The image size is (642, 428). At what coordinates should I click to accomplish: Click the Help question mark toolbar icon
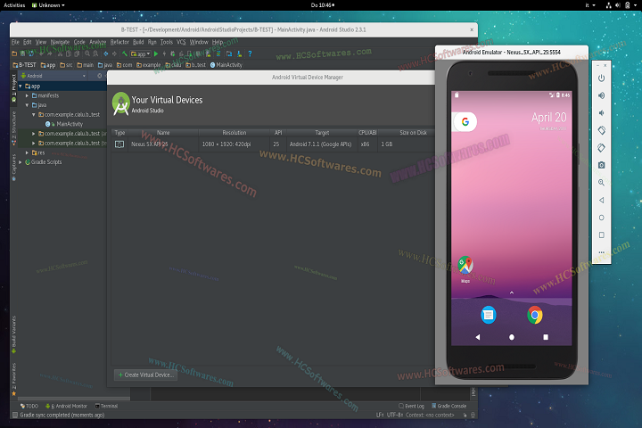(250, 53)
